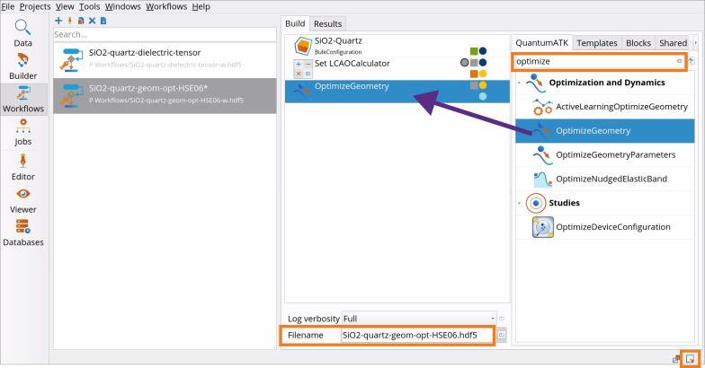Switch to the Jobs panel
Image resolution: width=705 pixels, height=368 pixels.
tap(23, 133)
